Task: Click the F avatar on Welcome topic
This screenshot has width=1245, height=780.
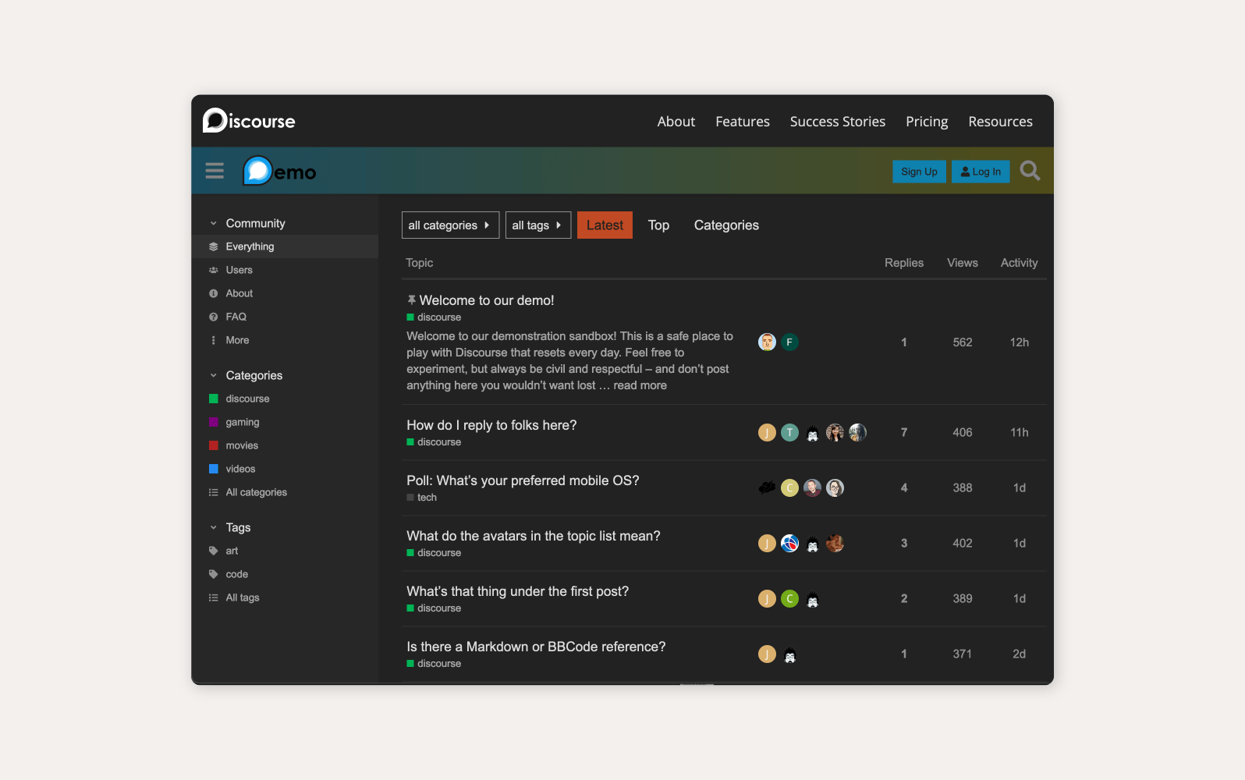Action: (x=789, y=342)
